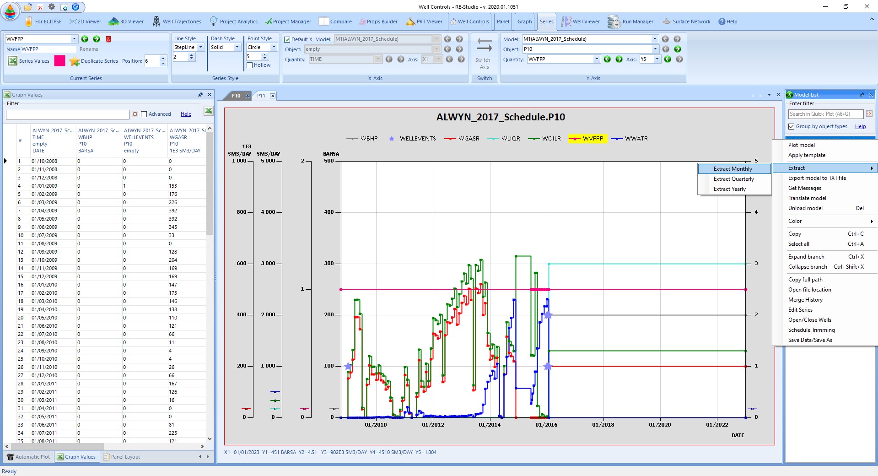Enable the Advanced filter checkbox

(144, 114)
